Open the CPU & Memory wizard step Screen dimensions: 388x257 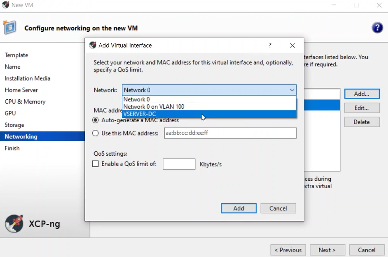click(x=25, y=101)
